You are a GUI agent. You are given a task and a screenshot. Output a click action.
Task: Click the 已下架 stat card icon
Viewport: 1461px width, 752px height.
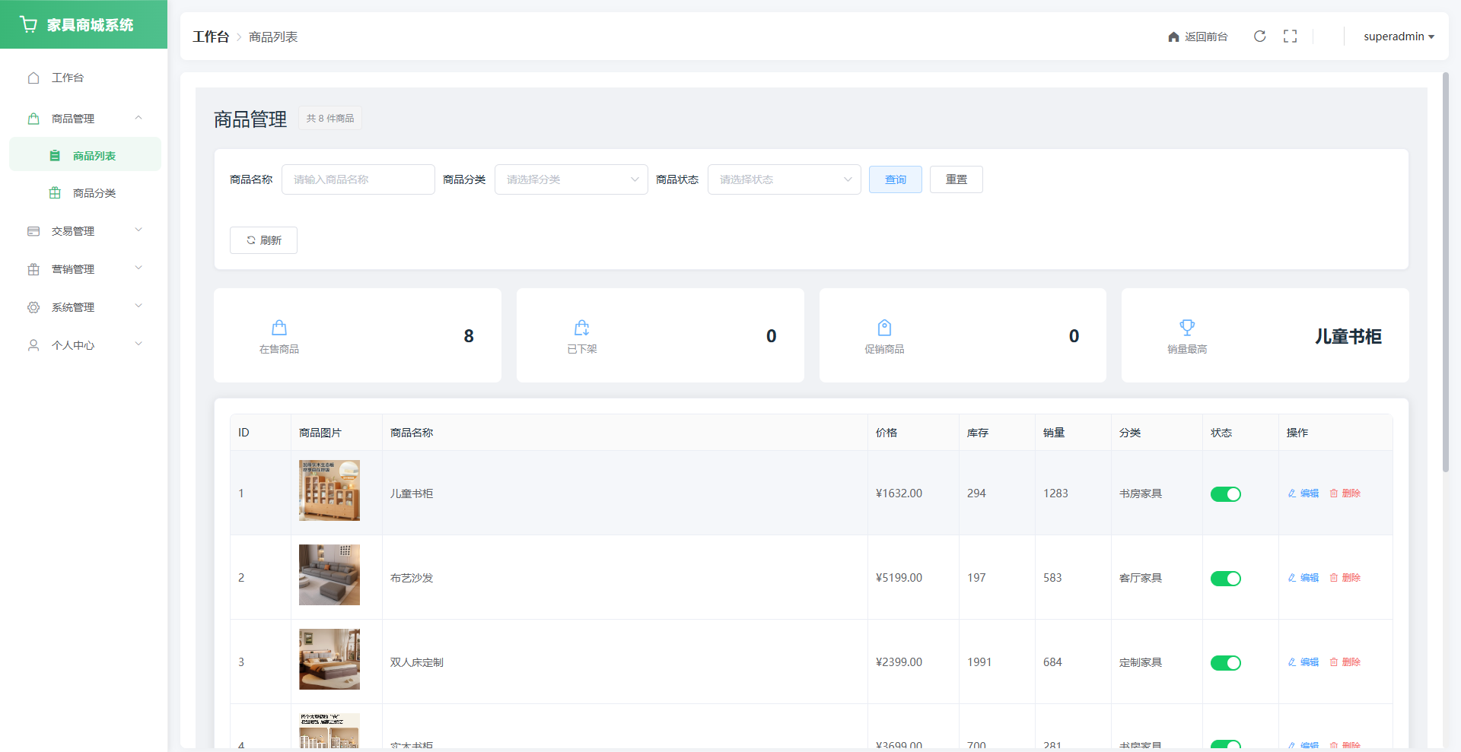pyautogui.click(x=581, y=328)
